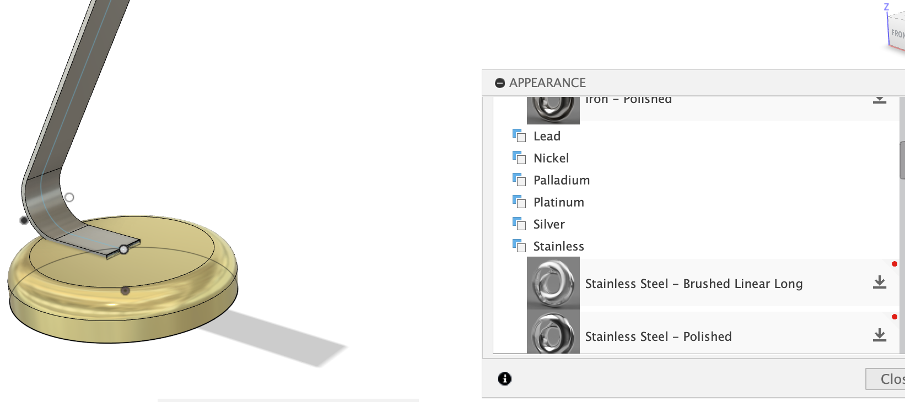Click the Stainless Steel – Polished label

click(x=658, y=336)
